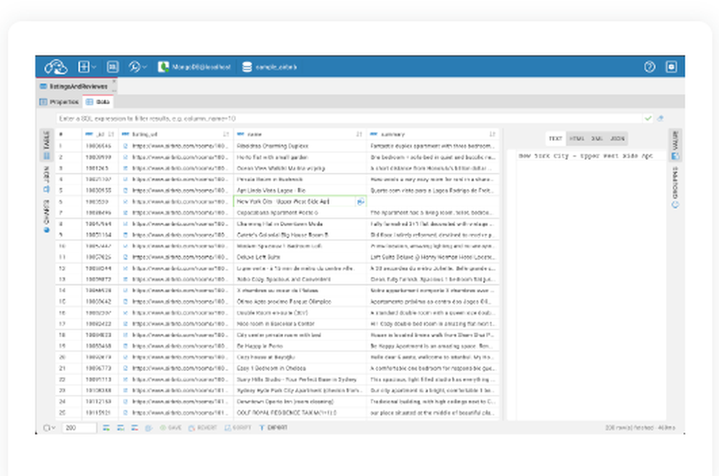Sort by the name column

[x=359, y=134]
